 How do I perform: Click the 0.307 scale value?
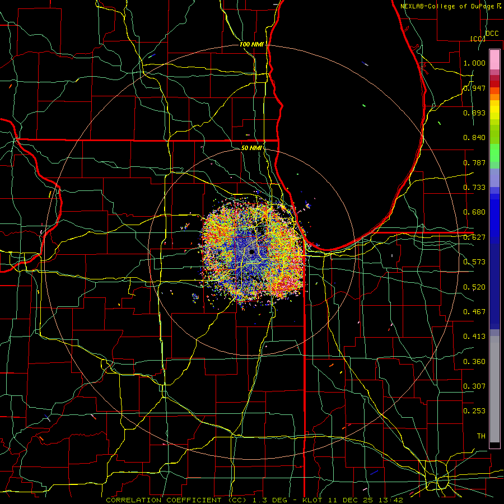click(474, 386)
